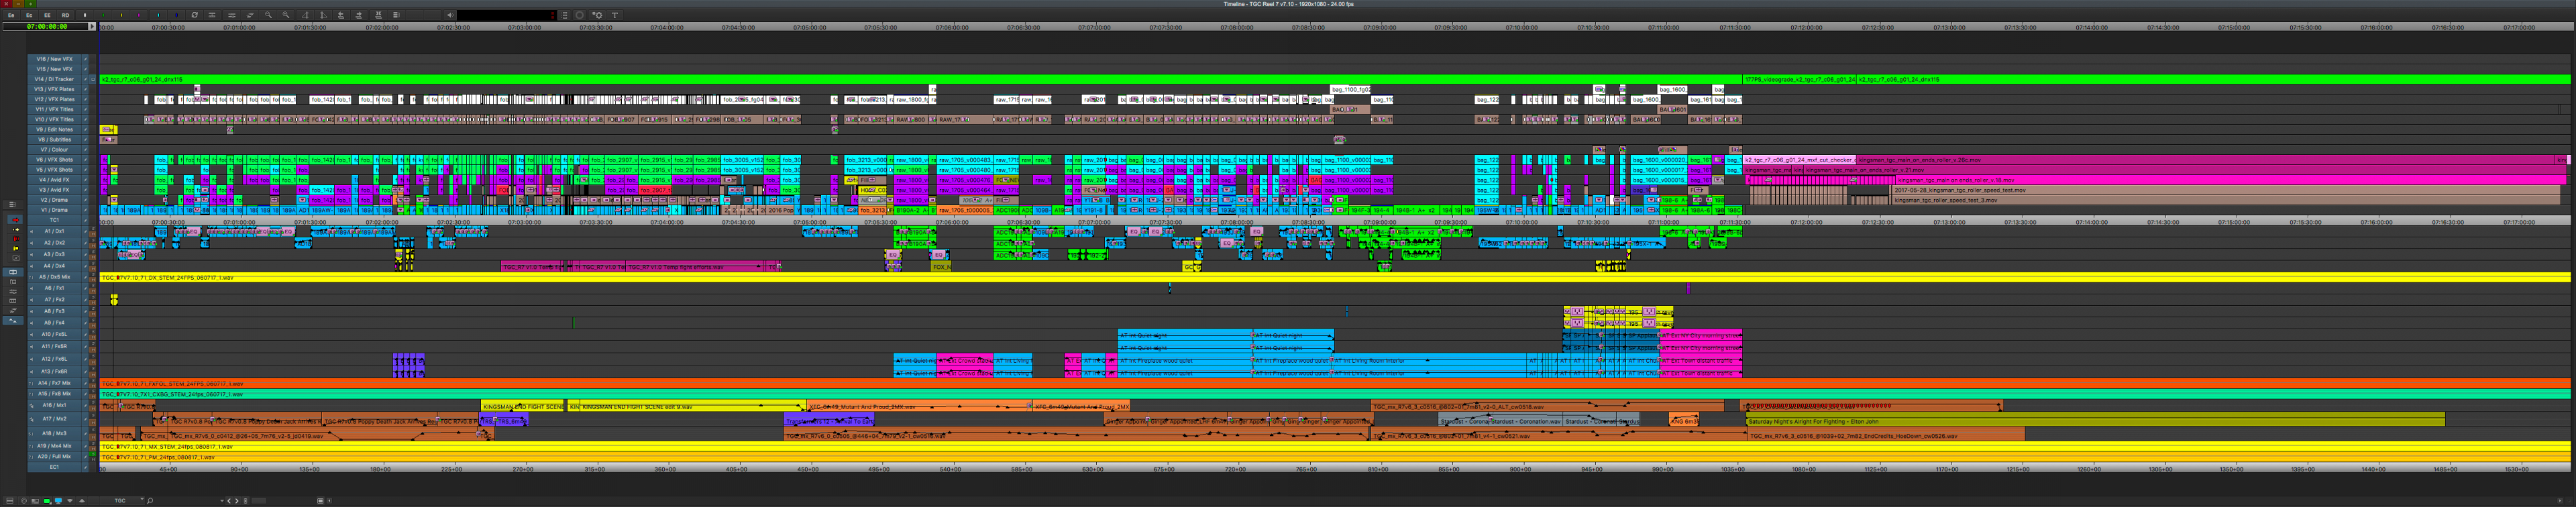
Task: Select the red trim roller tool
Action: pyautogui.click(x=16, y=239)
